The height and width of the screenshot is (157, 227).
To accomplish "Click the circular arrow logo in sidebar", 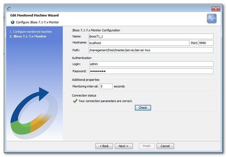I will click(x=33, y=112).
